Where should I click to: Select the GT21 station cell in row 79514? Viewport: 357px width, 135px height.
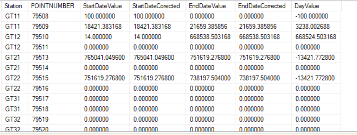click(x=15, y=68)
